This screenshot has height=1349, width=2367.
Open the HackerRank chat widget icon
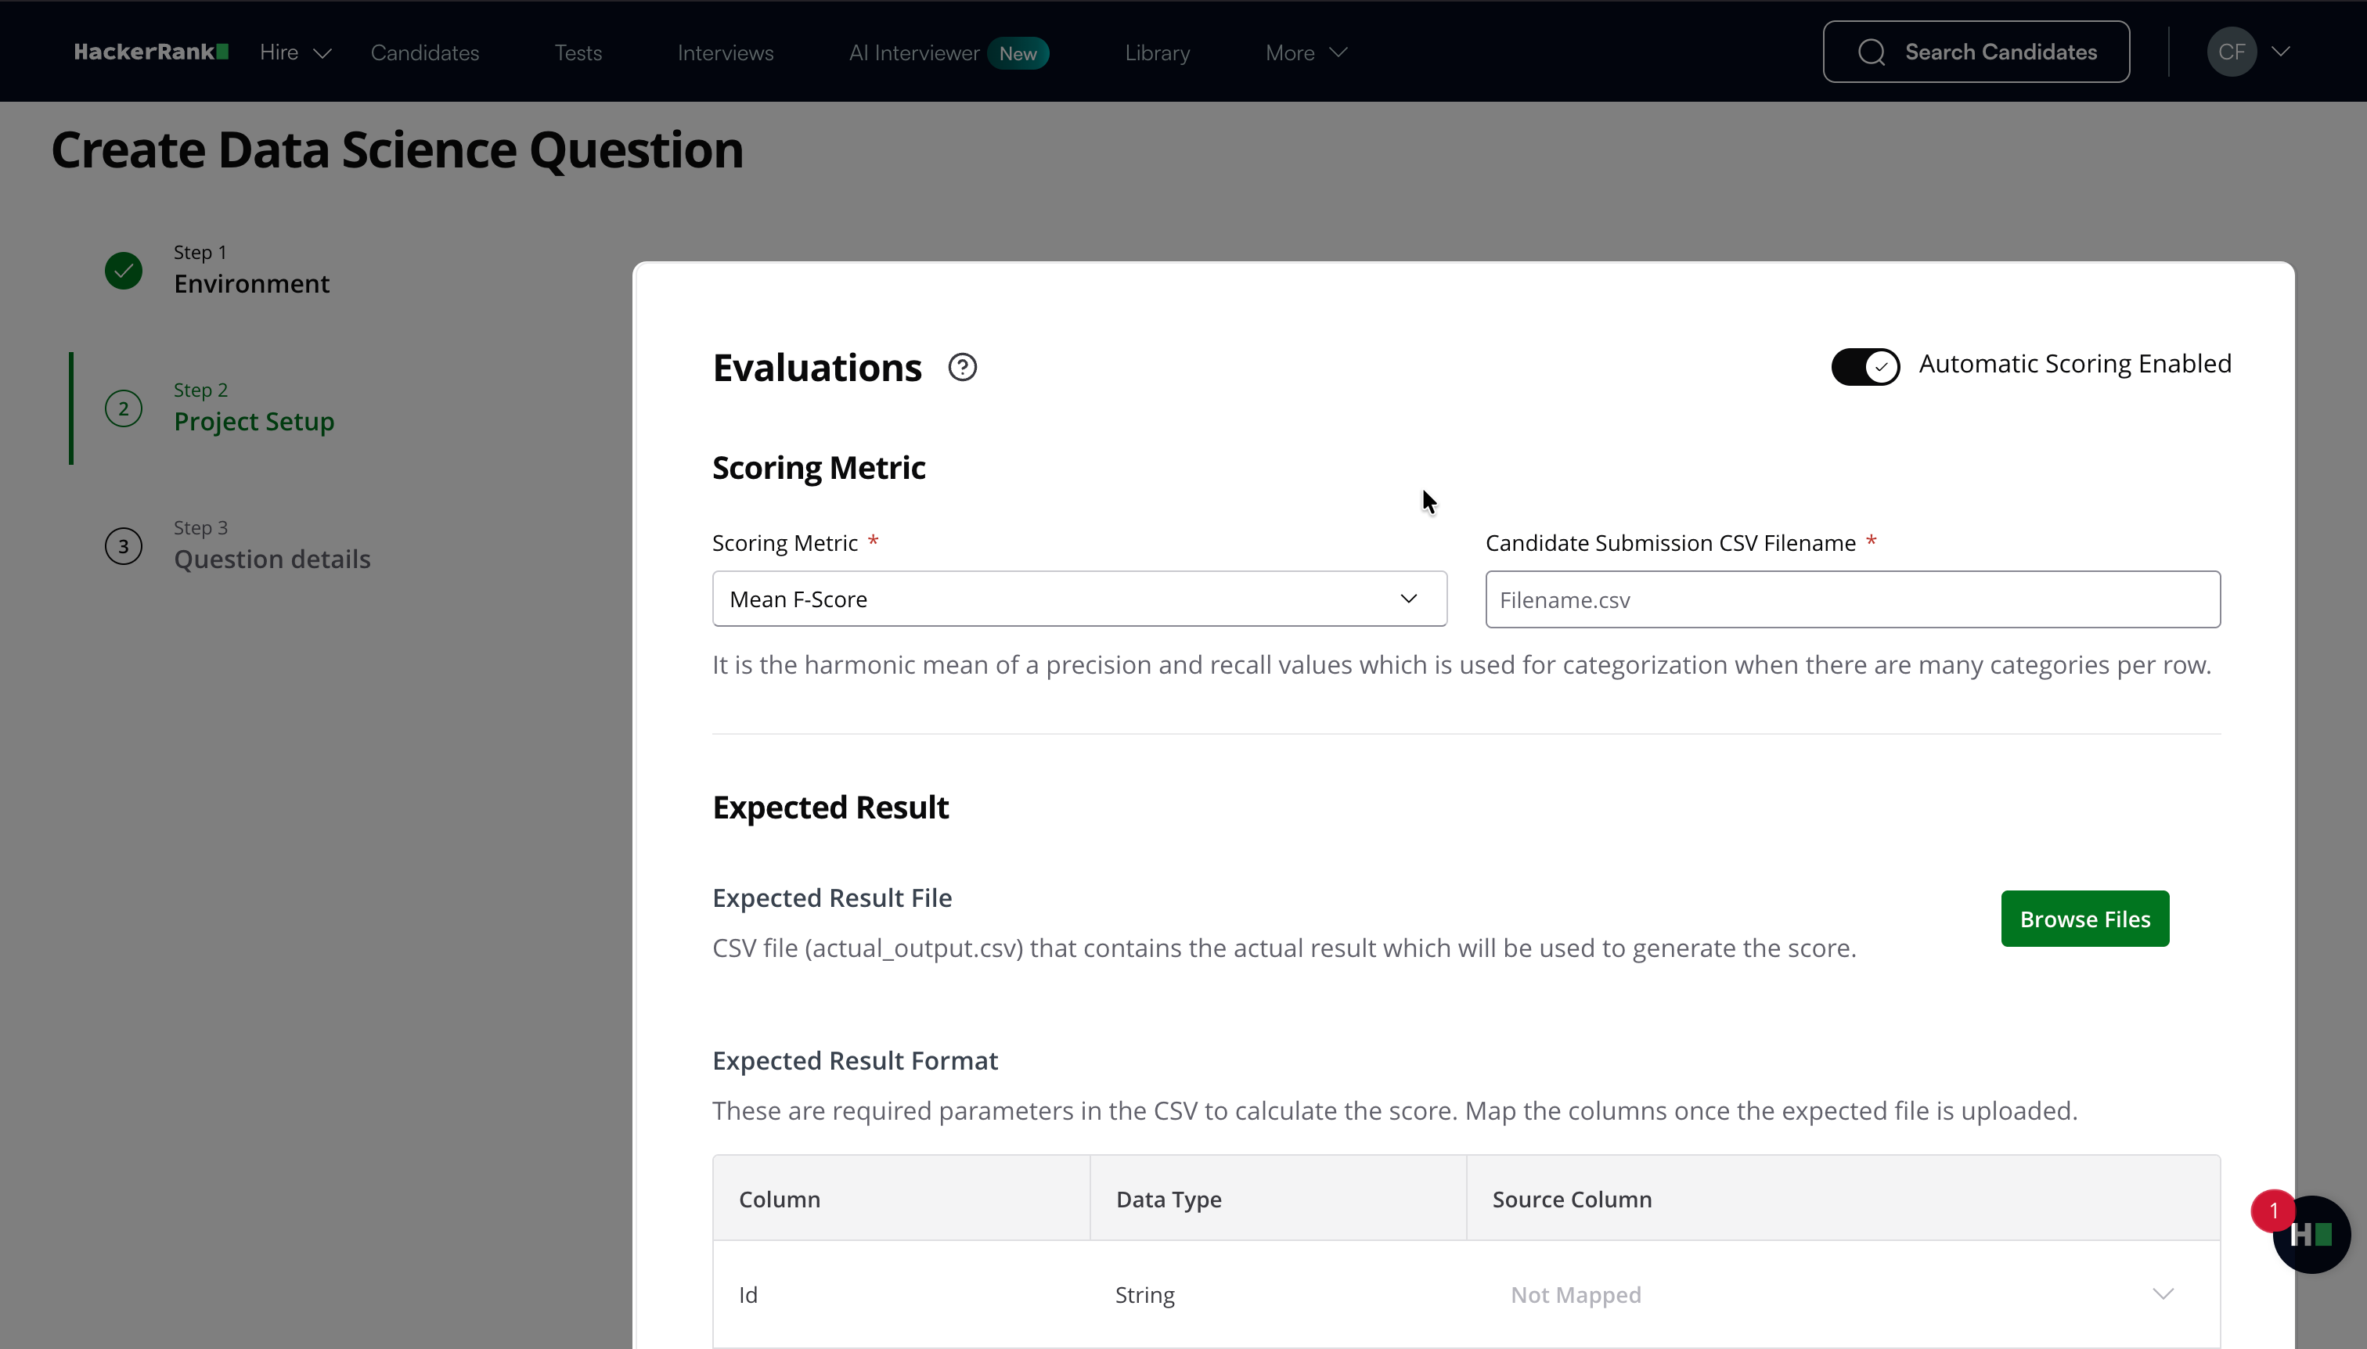pyautogui.click(x=2311, y=1234)
